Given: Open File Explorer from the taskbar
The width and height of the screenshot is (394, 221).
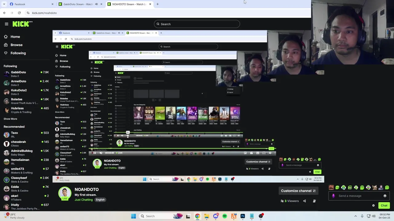Looking at the screenshot, I should (206, 216).
